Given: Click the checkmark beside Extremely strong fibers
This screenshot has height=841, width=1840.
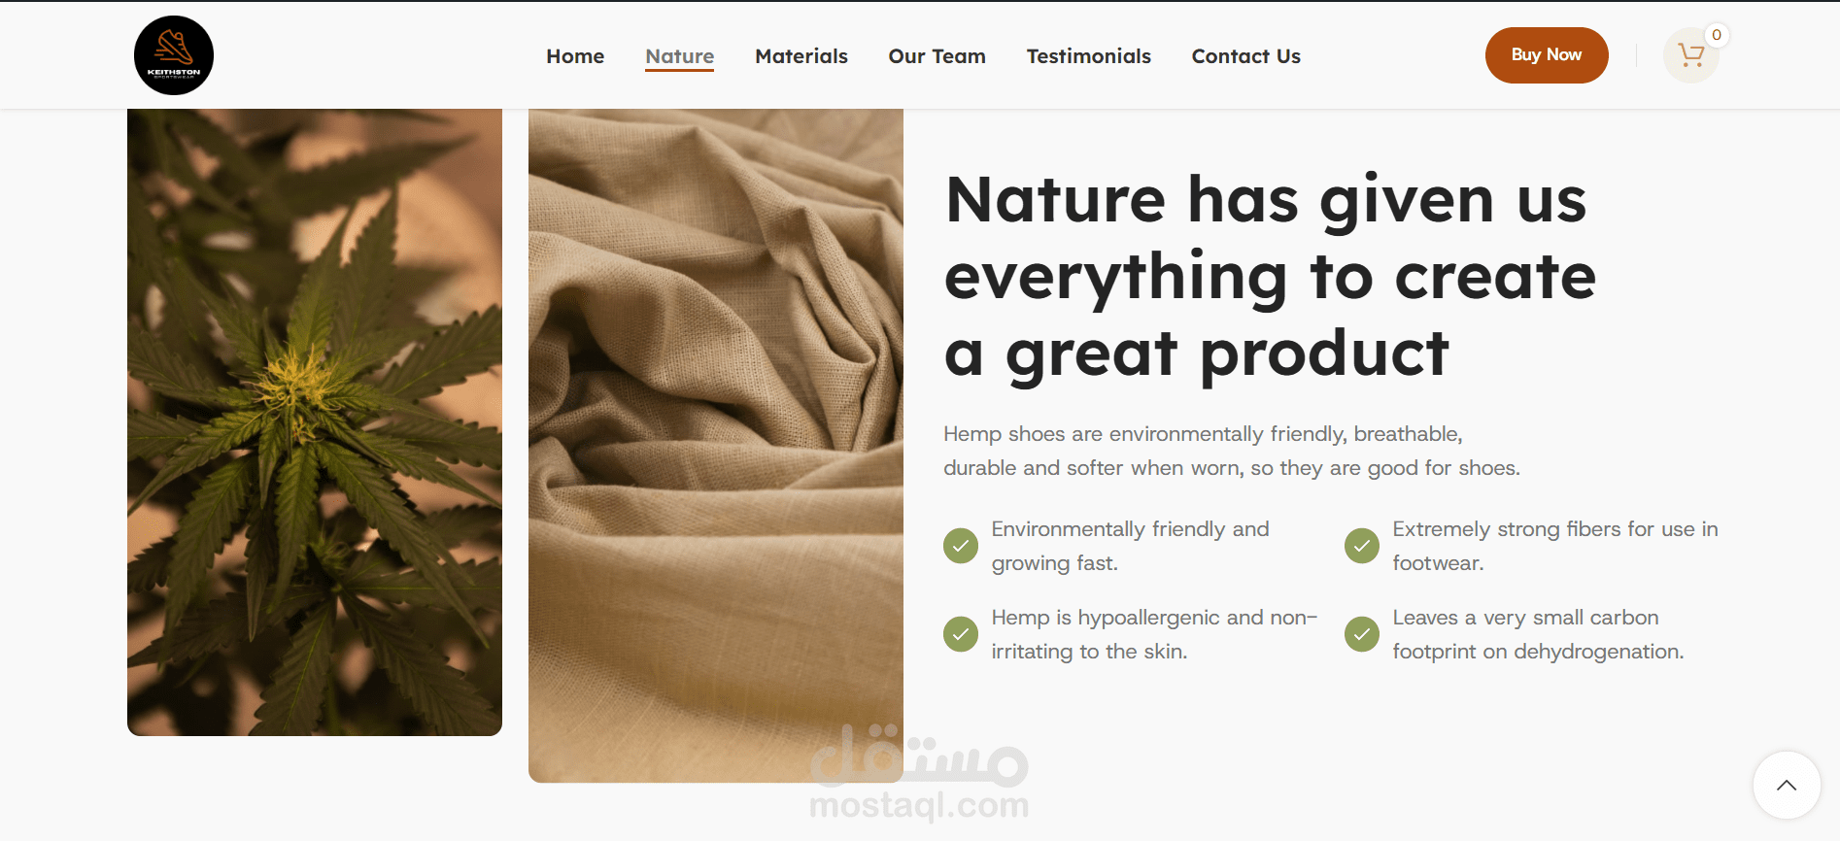Looking at the screenshot, I should point(1362,546).
